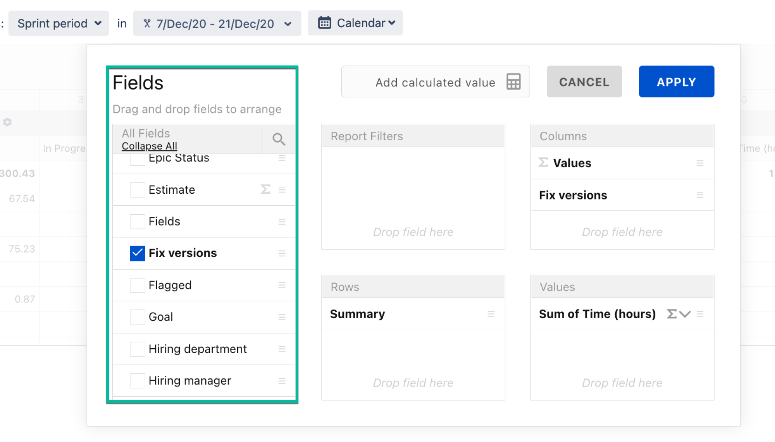Screen dimensions: 775x442
Task: Click the Collapse All link
Action: point(149,146)
